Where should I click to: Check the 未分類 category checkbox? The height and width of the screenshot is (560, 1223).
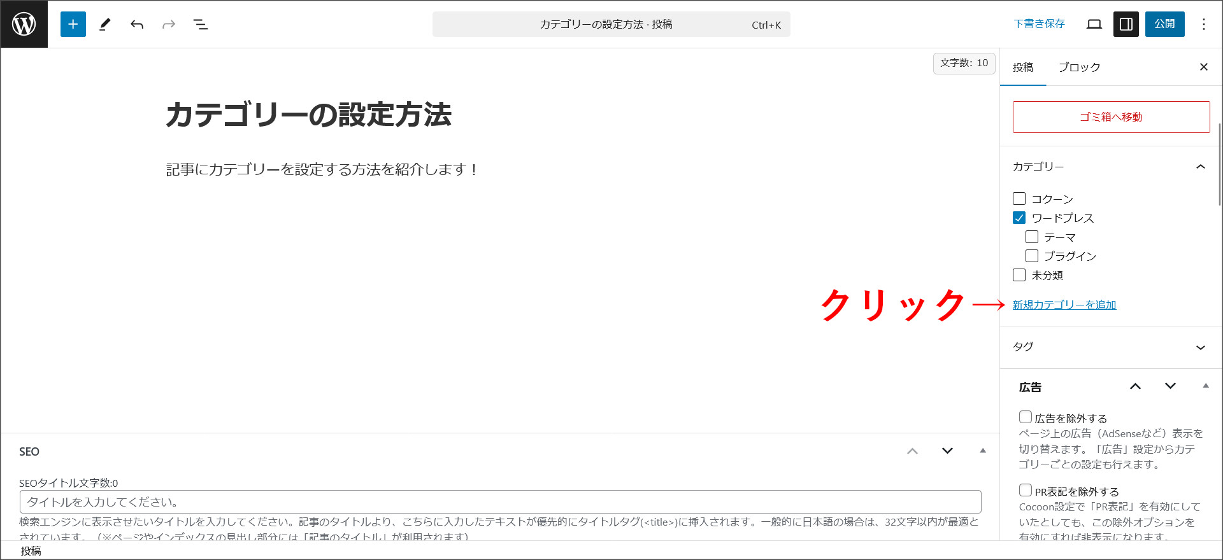pos(1019,275)
